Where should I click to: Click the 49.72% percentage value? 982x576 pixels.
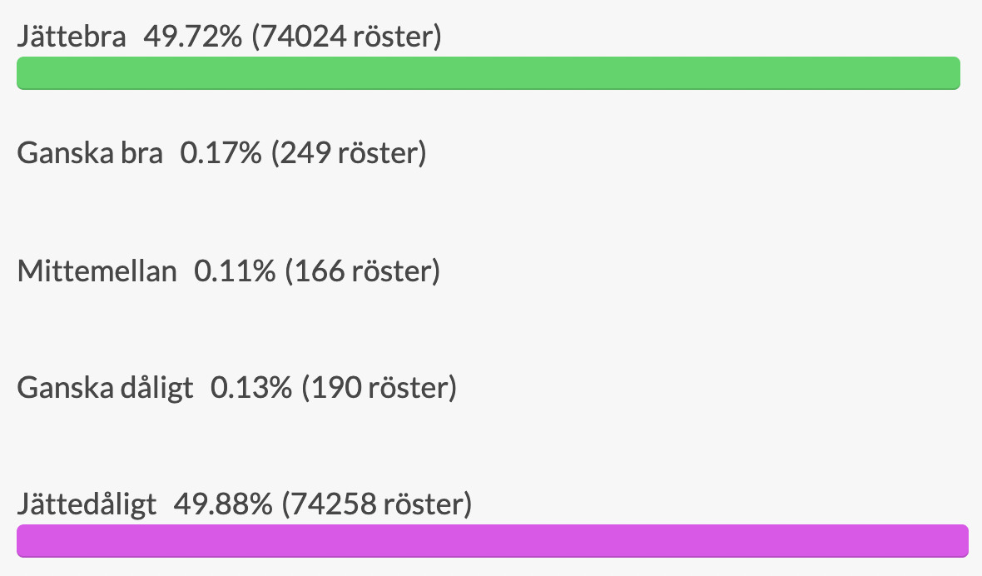(193, 36)
